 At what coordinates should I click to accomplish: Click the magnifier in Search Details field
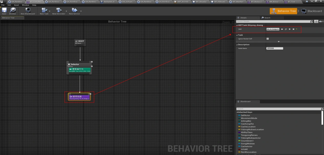[x=311, y=21]
